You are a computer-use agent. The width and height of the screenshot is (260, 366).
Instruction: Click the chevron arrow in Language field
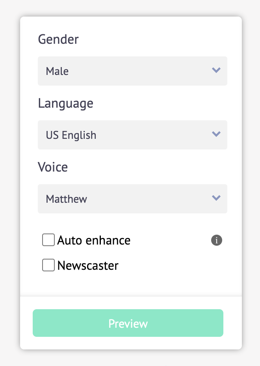point(216,134)
